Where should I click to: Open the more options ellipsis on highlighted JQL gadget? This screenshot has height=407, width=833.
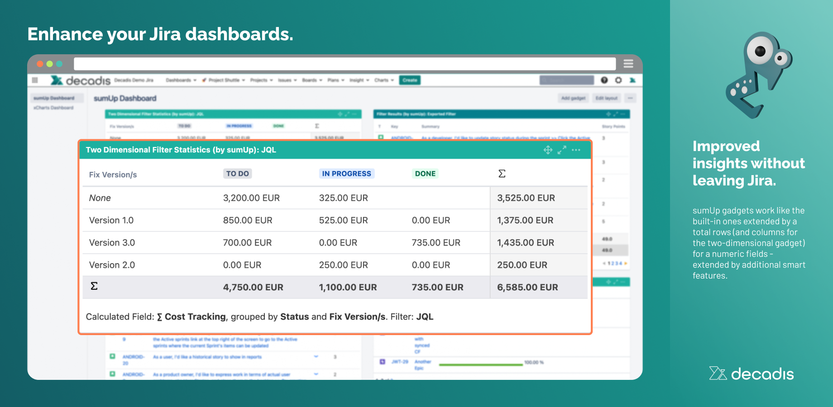click(576, 150)
